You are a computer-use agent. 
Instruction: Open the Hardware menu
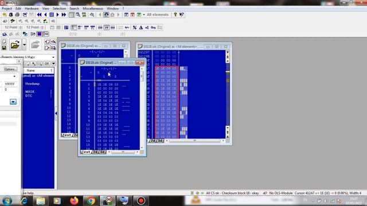point(32,9)
